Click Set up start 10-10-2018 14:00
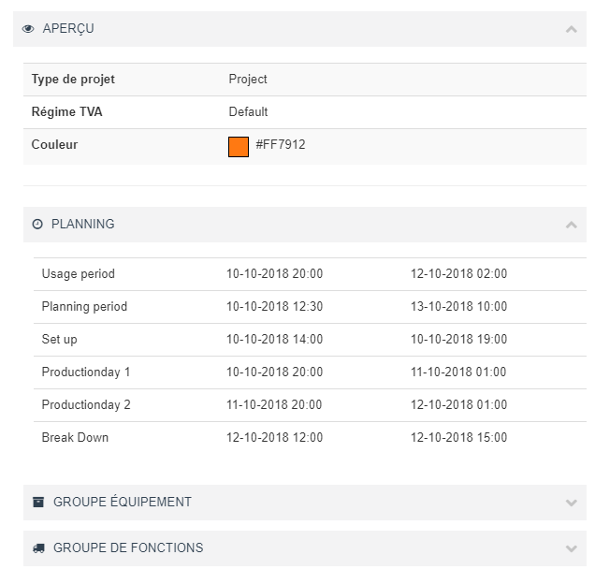This screenshot has height=584, width=595. click(x=274, y=339)
